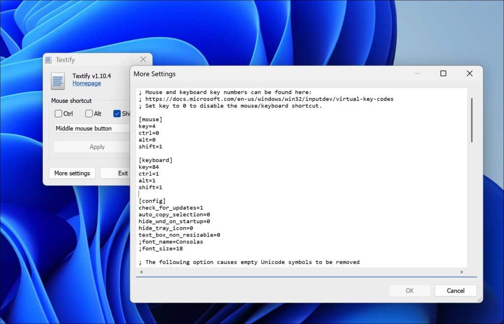Click the ctrl=0 line under [mouse]
The height and width of the screenshot is (324, 504).
coord(149,133)
